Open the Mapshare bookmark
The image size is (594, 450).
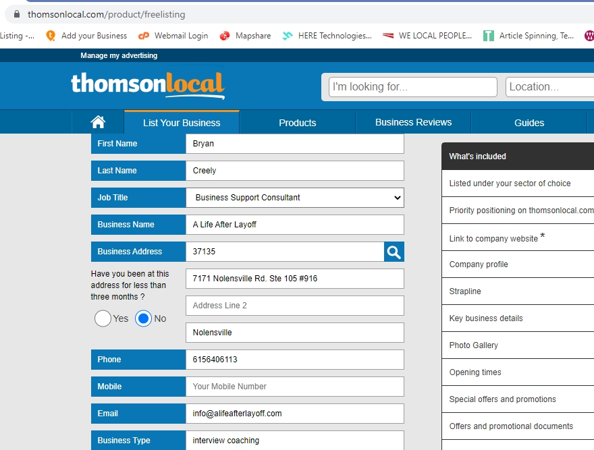coord(245,36)
